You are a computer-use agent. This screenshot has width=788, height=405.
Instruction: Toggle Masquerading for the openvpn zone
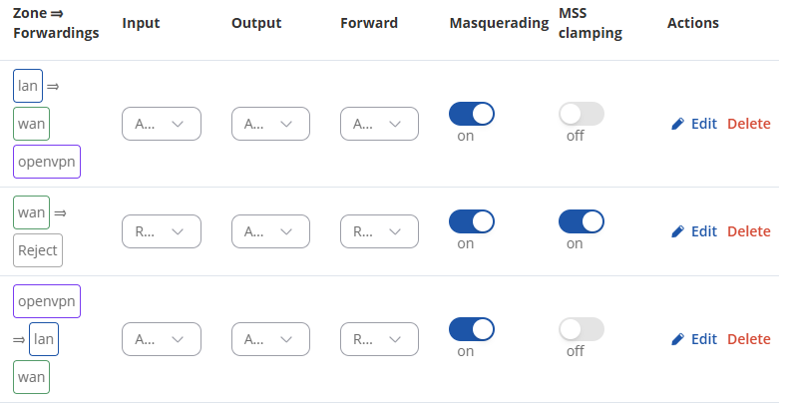pyautogui.click(x=472, y=329)
